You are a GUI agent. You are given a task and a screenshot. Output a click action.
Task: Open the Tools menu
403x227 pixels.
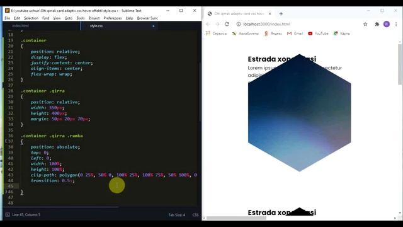point(81,18)
